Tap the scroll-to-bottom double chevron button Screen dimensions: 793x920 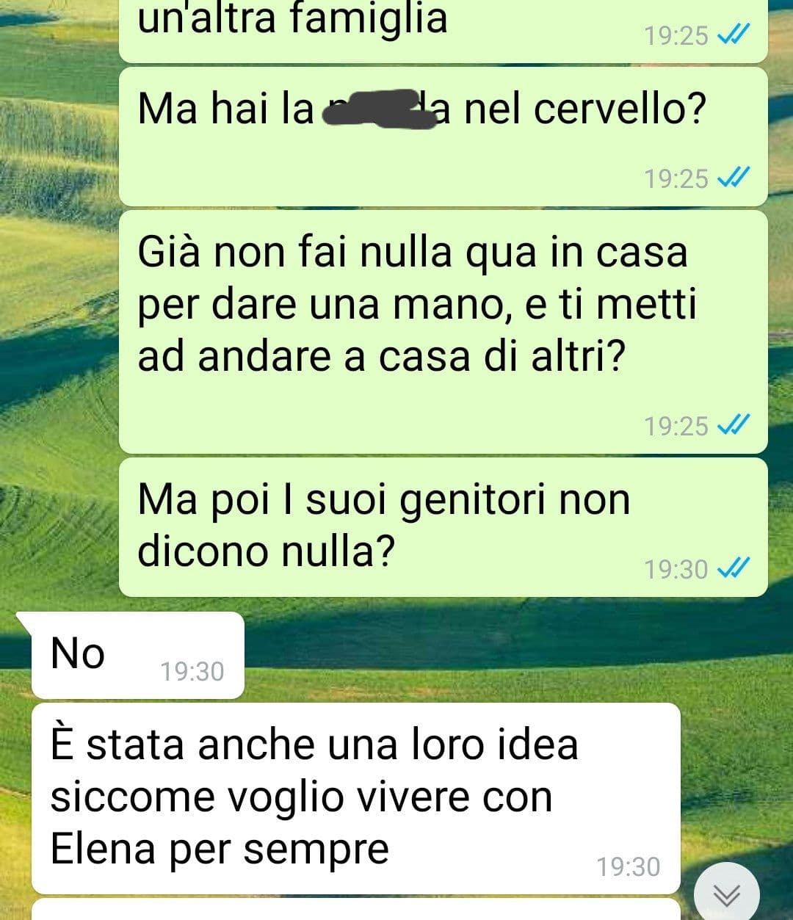click(x=727, y=894)
